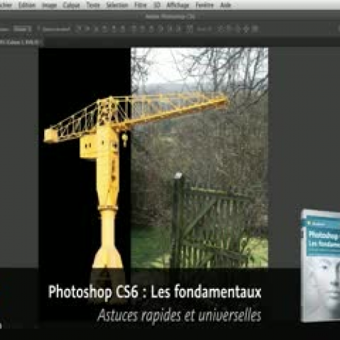Select the 3D Scale mode icon
Image resolution: width=340 pixels, height=340 pixels.
[255, 29]
